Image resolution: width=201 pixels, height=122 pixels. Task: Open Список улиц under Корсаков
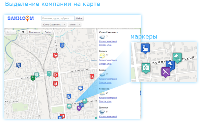tap(105, 101)
